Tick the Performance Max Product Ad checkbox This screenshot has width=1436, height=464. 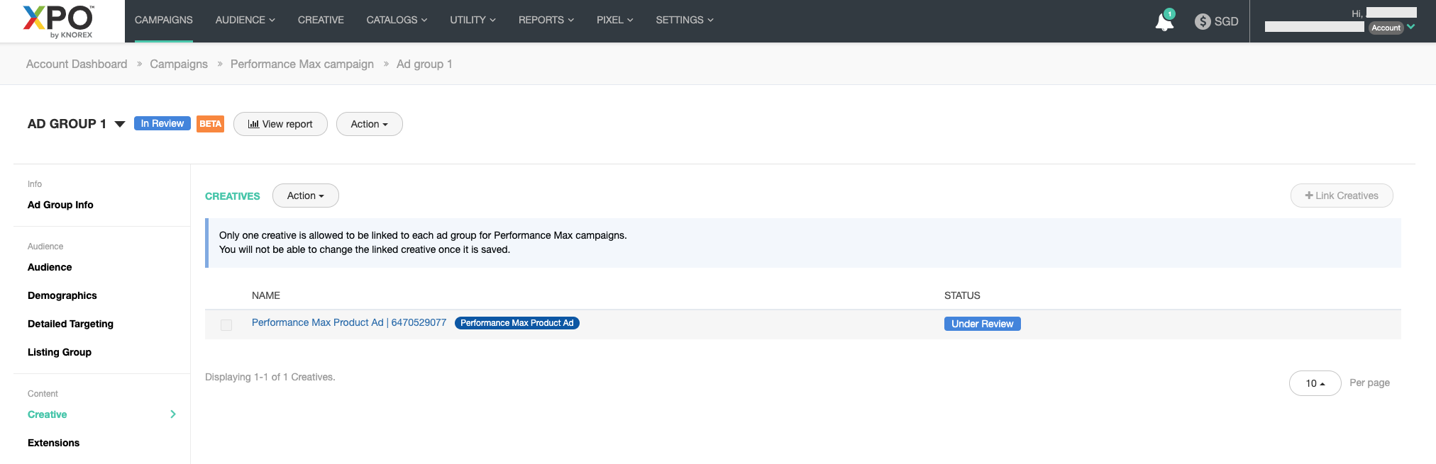pos(226,325)
